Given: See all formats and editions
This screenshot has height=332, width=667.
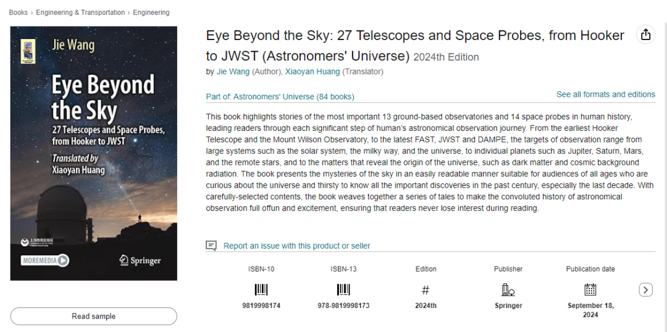Looking at the screenshot, I should pyautogui.click(x=606, y=94).
